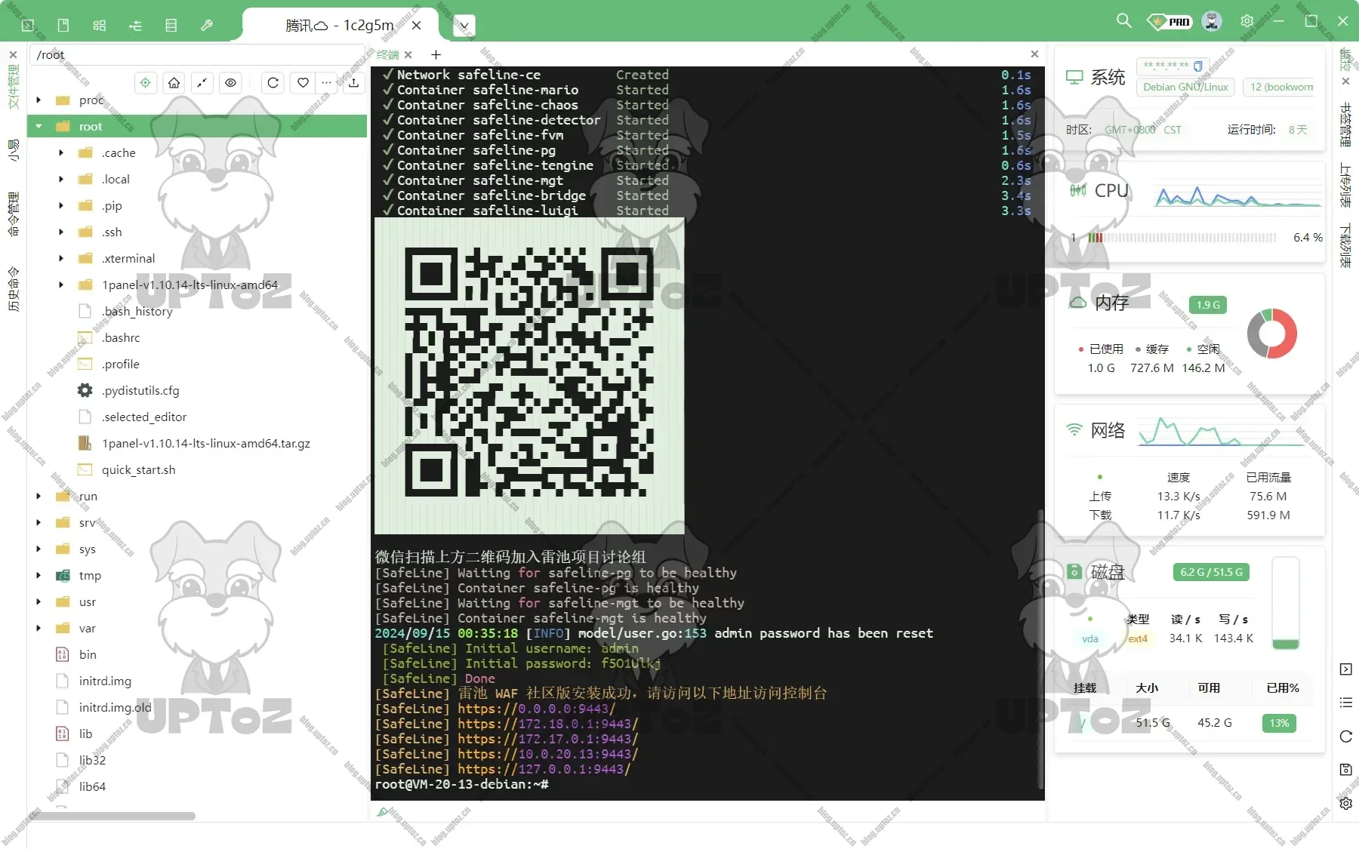This screenshot has height=849, width=1359.
Task: Click the locate target icon in file toolbar
Action: pos(146,83)
